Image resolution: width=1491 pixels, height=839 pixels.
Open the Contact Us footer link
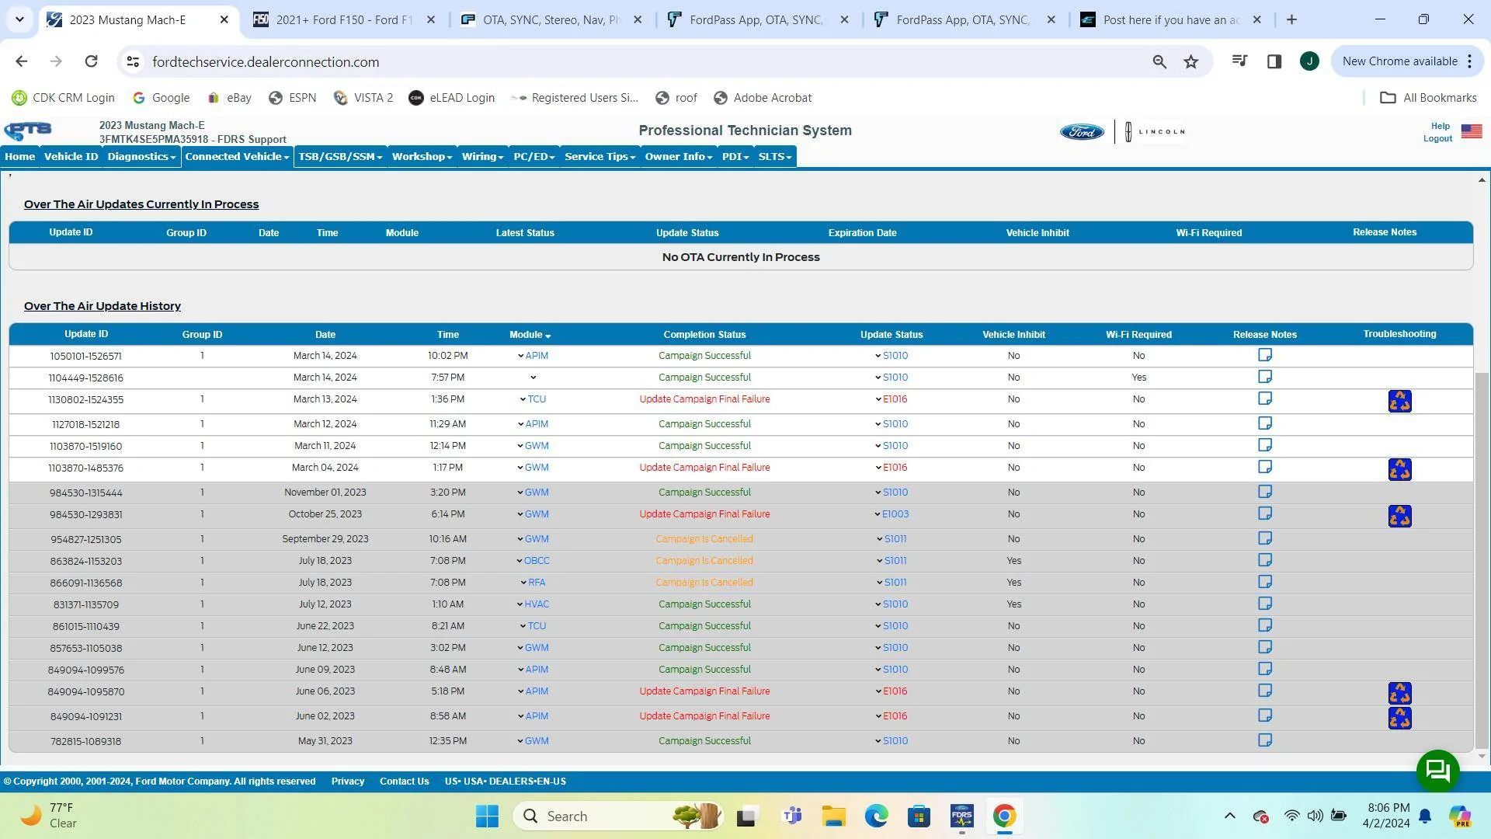[404, 782]
